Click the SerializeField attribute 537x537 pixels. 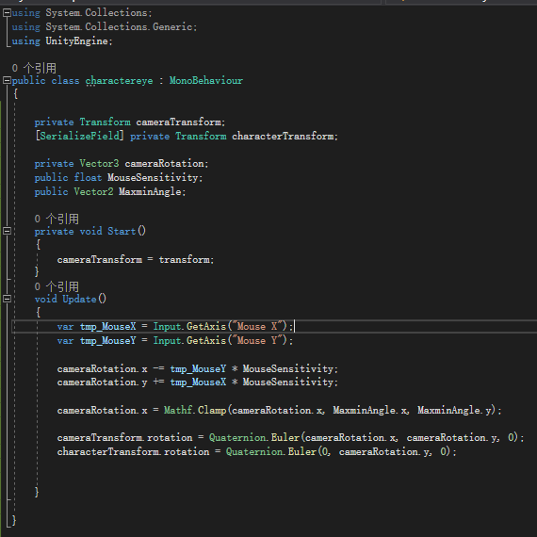coord(79,136)
